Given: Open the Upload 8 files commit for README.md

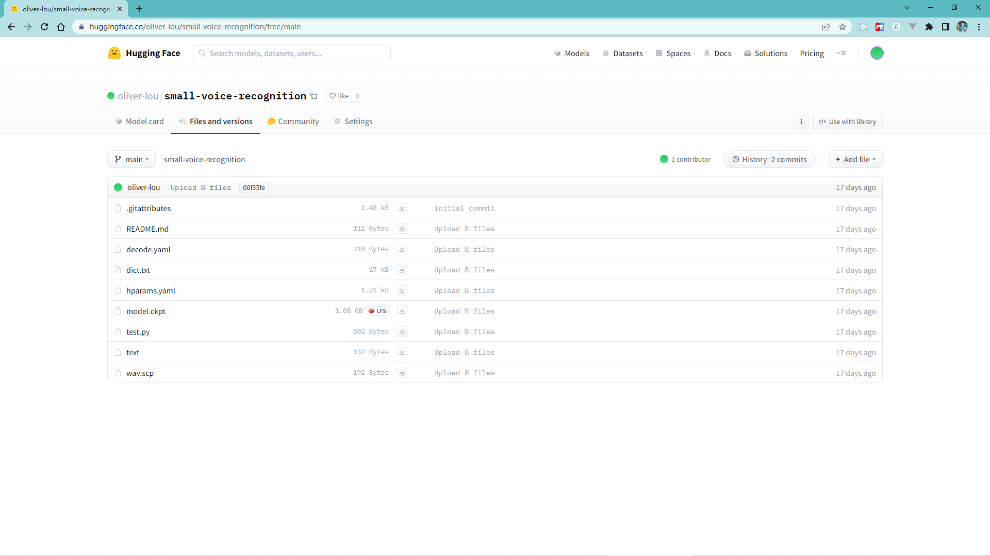Looking at the screenshot, I should (464, 229).
